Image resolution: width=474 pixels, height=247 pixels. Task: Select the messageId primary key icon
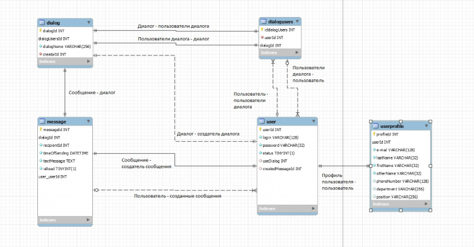[40, 129]
